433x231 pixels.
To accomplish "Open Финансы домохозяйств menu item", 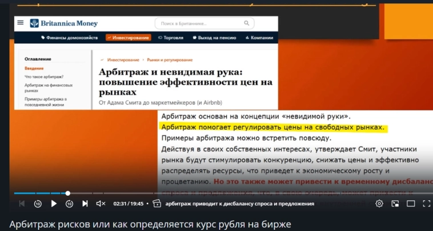I will click(x=69, y=38).
